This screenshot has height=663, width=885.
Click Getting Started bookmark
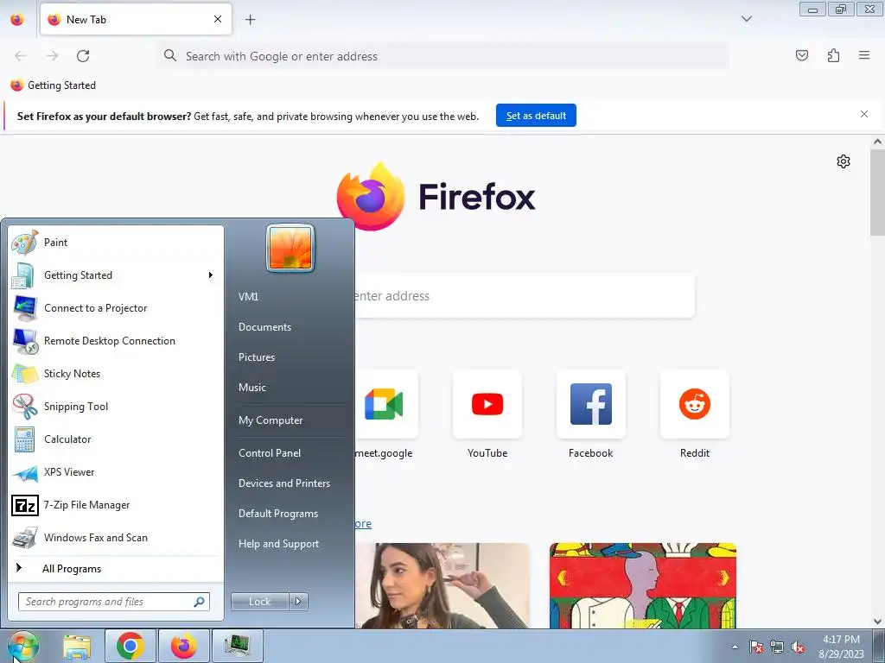tap(54, 85)
